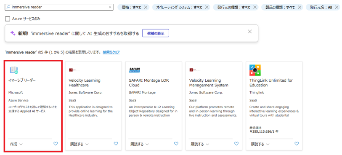Click the search magnifier icon in search box

(8, 7)
